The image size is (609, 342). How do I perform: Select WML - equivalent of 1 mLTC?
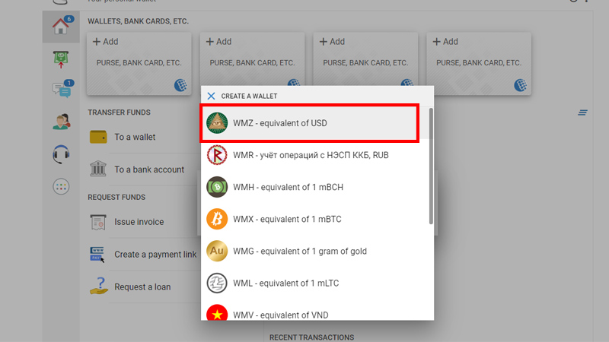(x=314, y=283)
